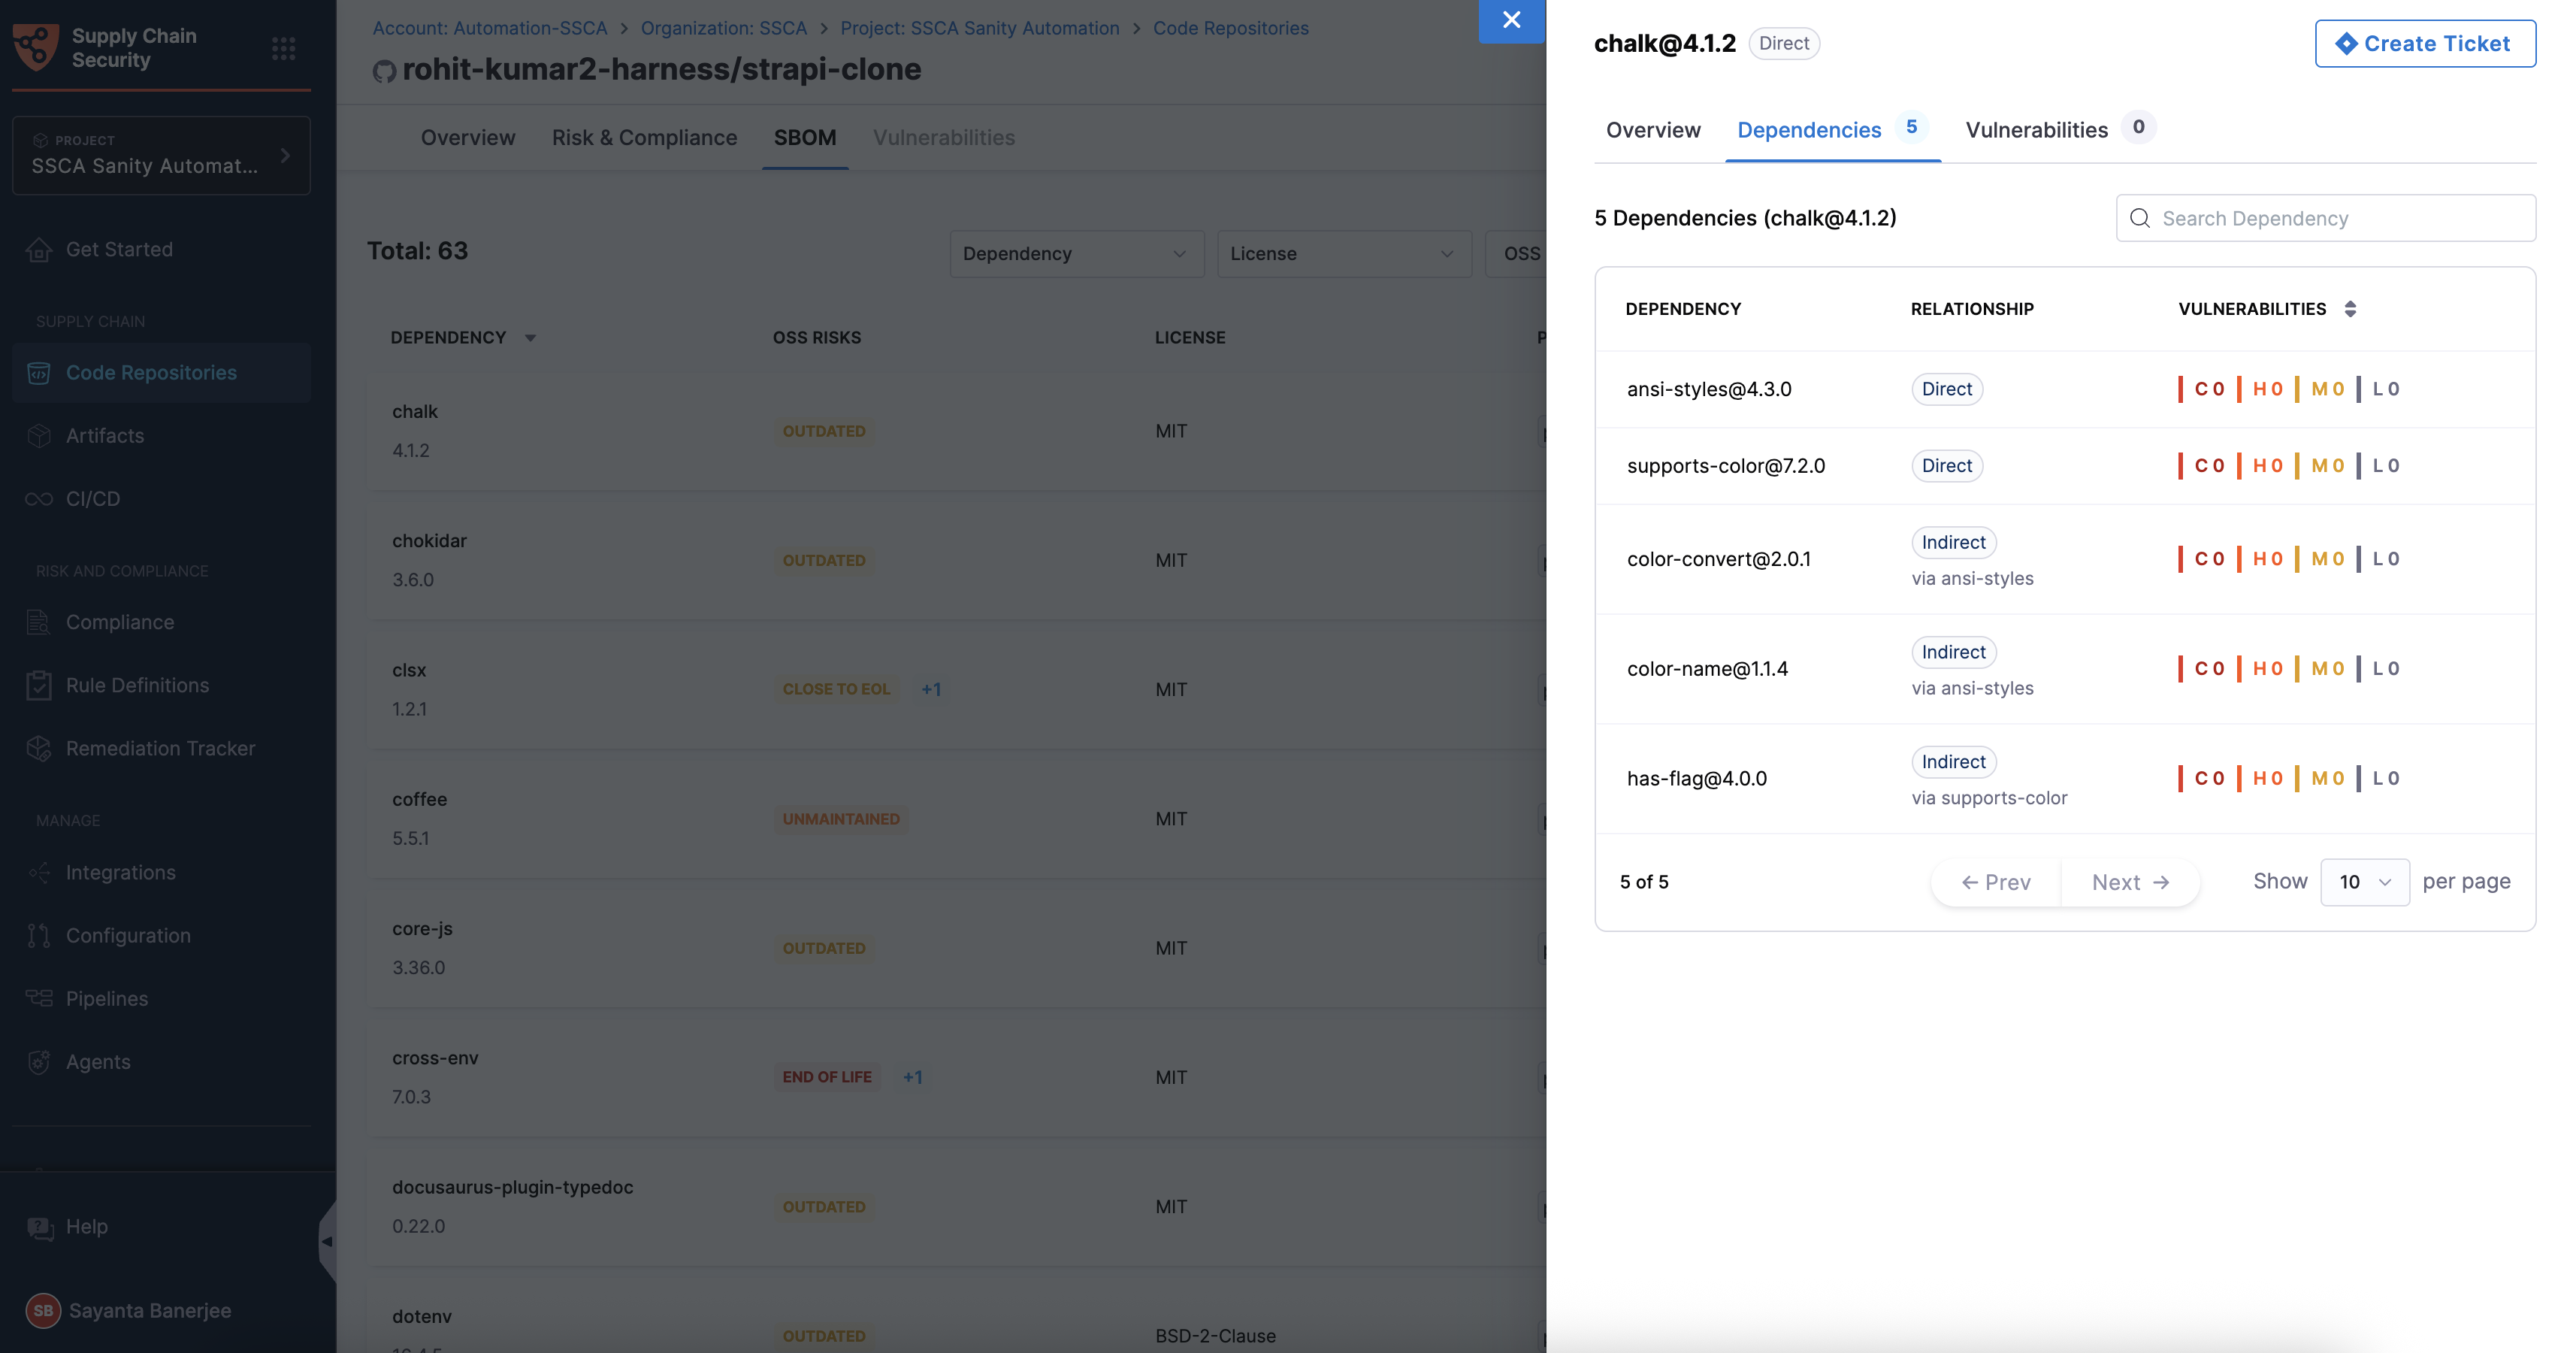Click the Search Dependency input field
2576x1353 pixels.
(x=2326, y=218)
